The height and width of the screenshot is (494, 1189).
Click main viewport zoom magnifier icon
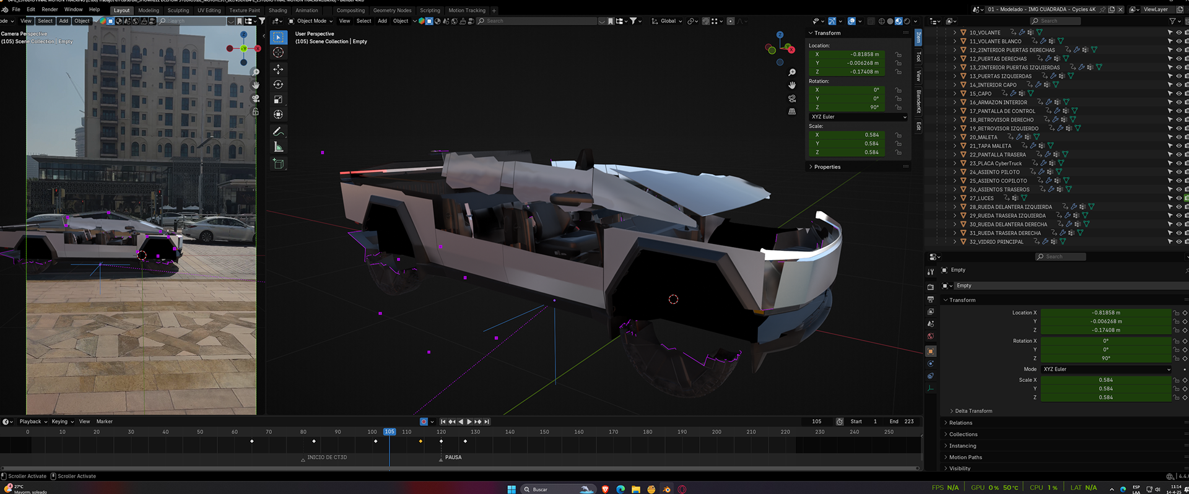pyautogui.click(x=792, y=72)
